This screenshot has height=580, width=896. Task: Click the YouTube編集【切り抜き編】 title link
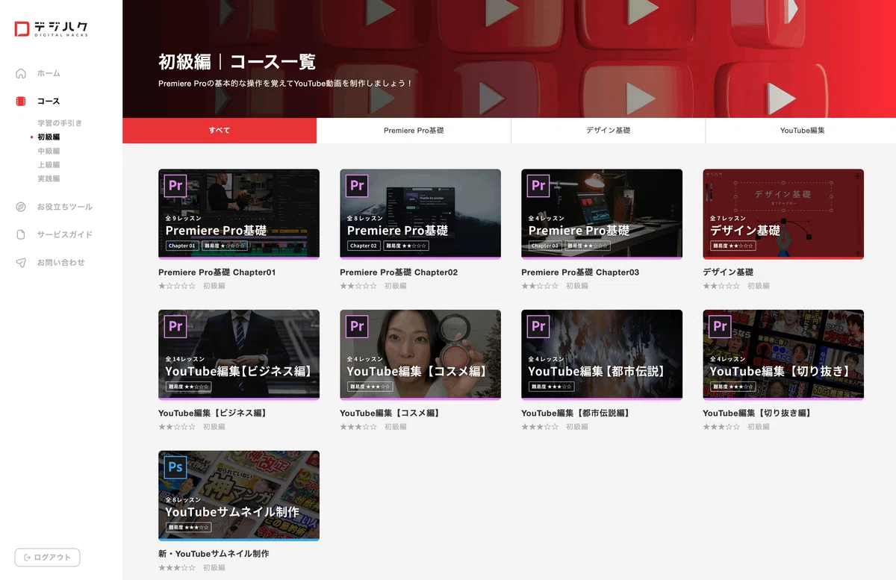757,413
